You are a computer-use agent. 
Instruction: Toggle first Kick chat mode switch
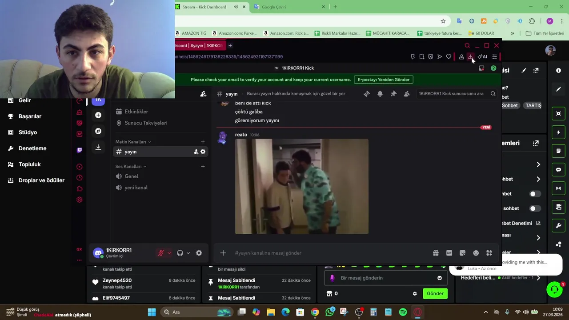535,194
